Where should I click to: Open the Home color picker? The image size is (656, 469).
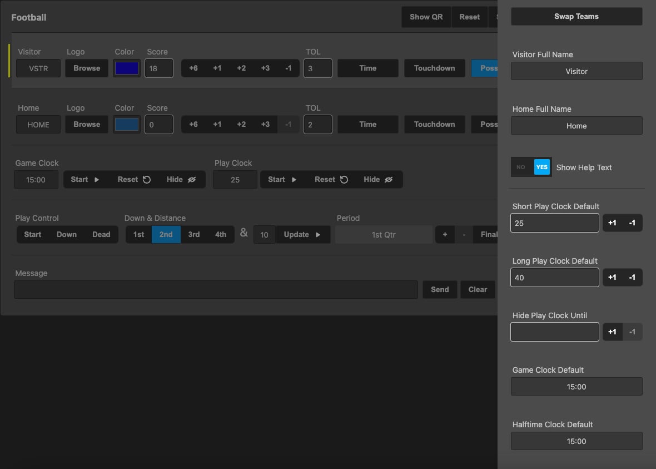coord(126,125)
